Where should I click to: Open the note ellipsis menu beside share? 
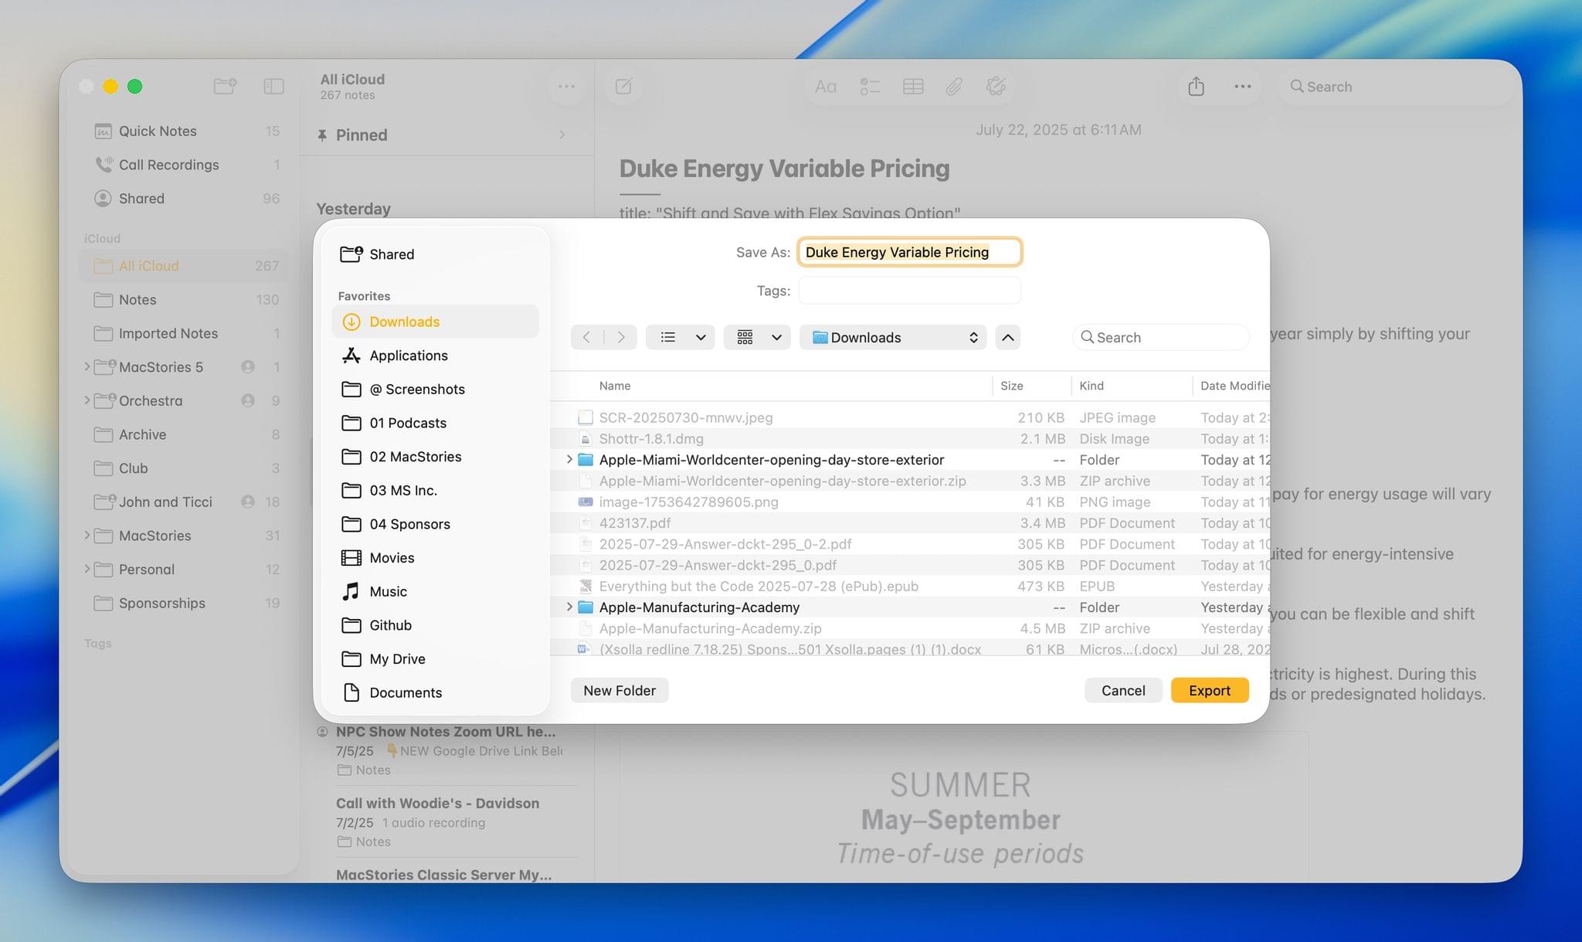tap(1242, 87)
